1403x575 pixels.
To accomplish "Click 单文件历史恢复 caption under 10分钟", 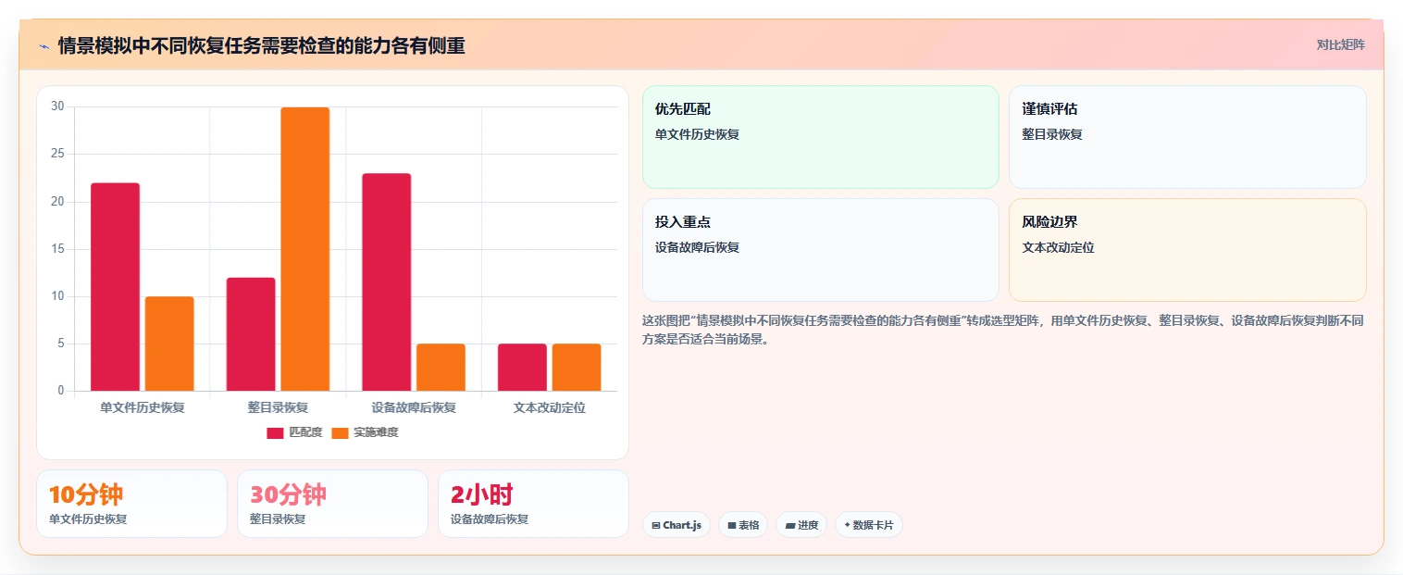I will tap(88, 519).
